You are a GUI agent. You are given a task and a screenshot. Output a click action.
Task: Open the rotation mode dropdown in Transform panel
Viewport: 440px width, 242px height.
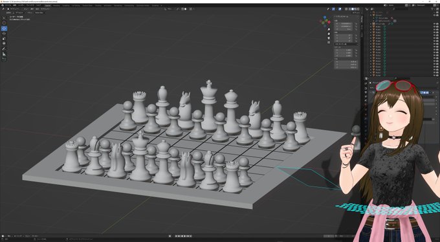tap(346, 44)
